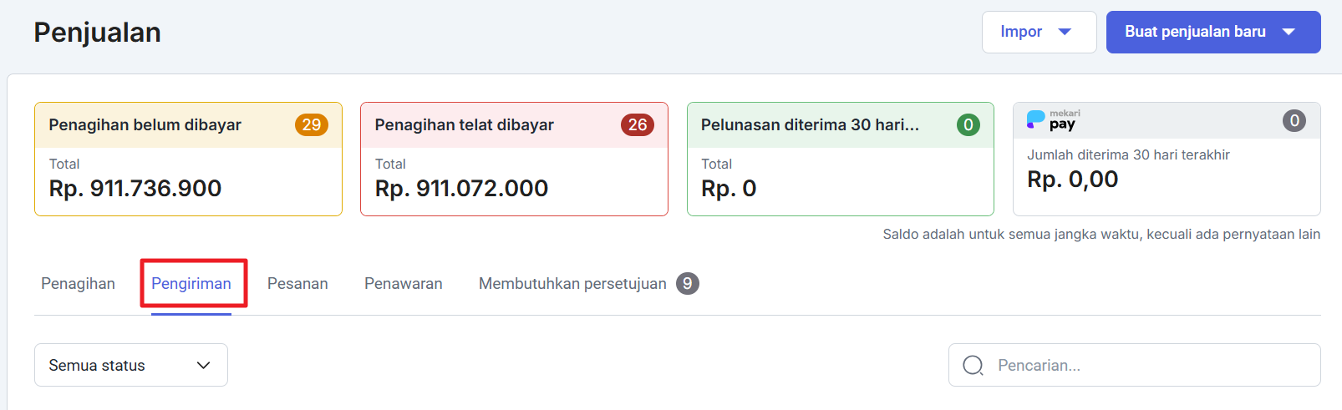This screenshot has width=1342, height=410.
Task: Click the Mekari Pay logo icon
Action: pos(1053,120)
